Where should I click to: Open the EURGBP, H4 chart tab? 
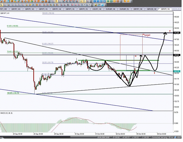click(x=110, y=9)
